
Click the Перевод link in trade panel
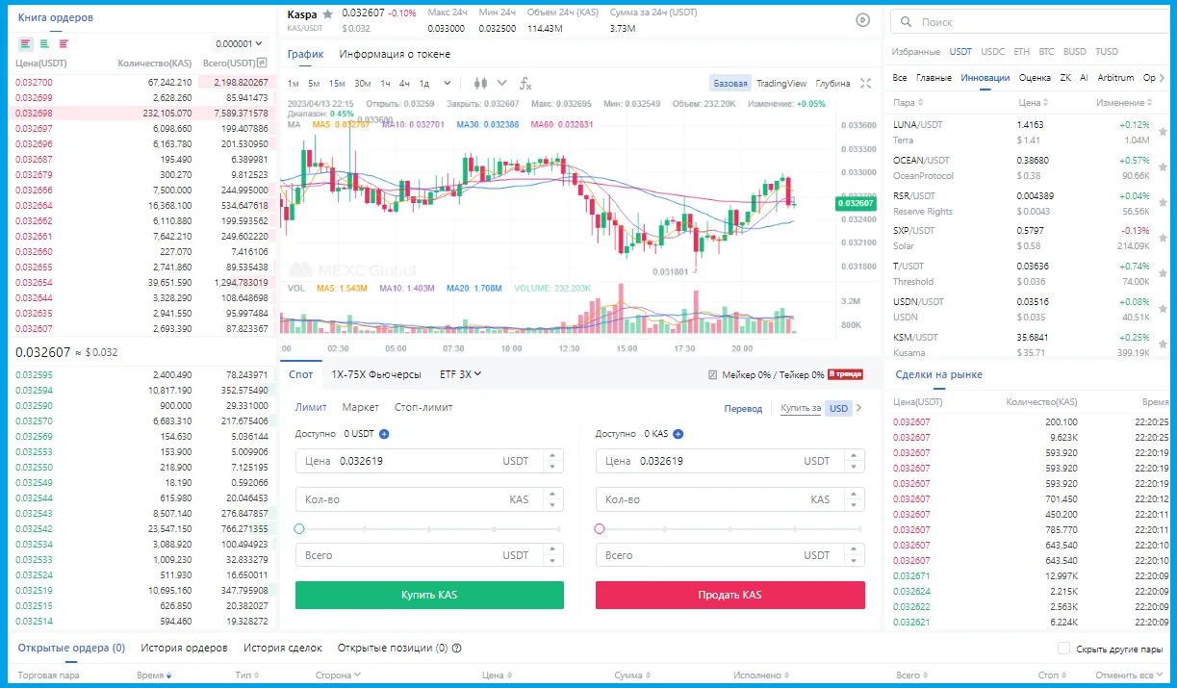(743, 408)
